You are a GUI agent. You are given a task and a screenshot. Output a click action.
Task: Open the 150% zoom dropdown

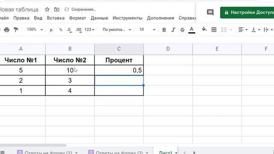[35, 30]
